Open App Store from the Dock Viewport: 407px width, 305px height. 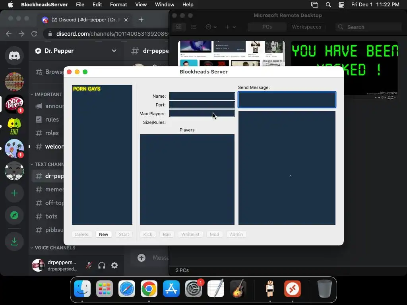tap(171, 289)
